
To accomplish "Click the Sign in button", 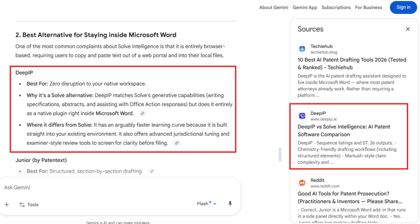I will [x=403, y=7].
